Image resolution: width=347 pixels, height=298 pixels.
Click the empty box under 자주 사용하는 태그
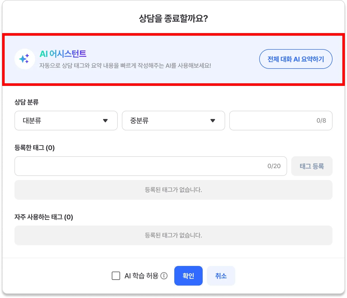point(173,235)
